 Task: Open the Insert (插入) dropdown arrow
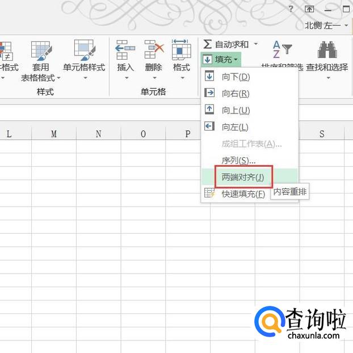click(127, 78)
